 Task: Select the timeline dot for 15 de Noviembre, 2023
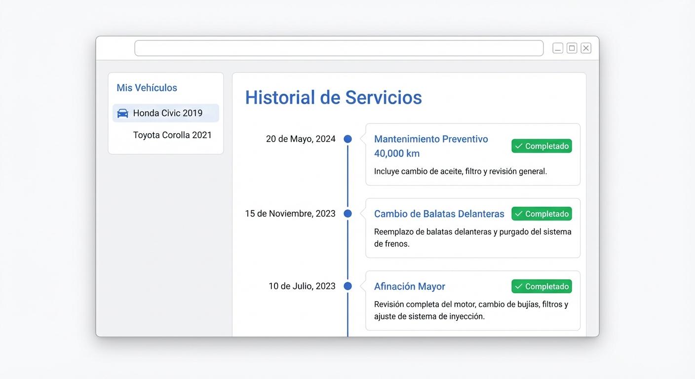point(347,213)
